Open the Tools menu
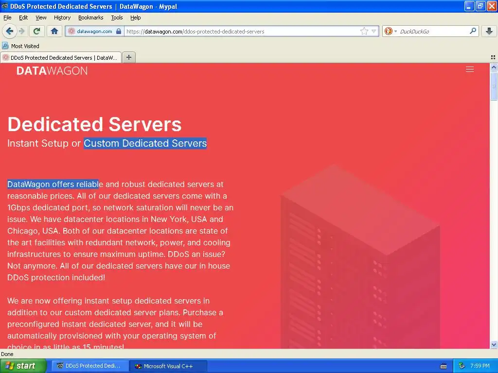The height and width of the screenshot is (373, 498). [x=117, y=17]
